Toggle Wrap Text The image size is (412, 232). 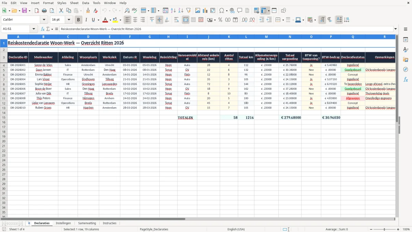coord(176,20)
